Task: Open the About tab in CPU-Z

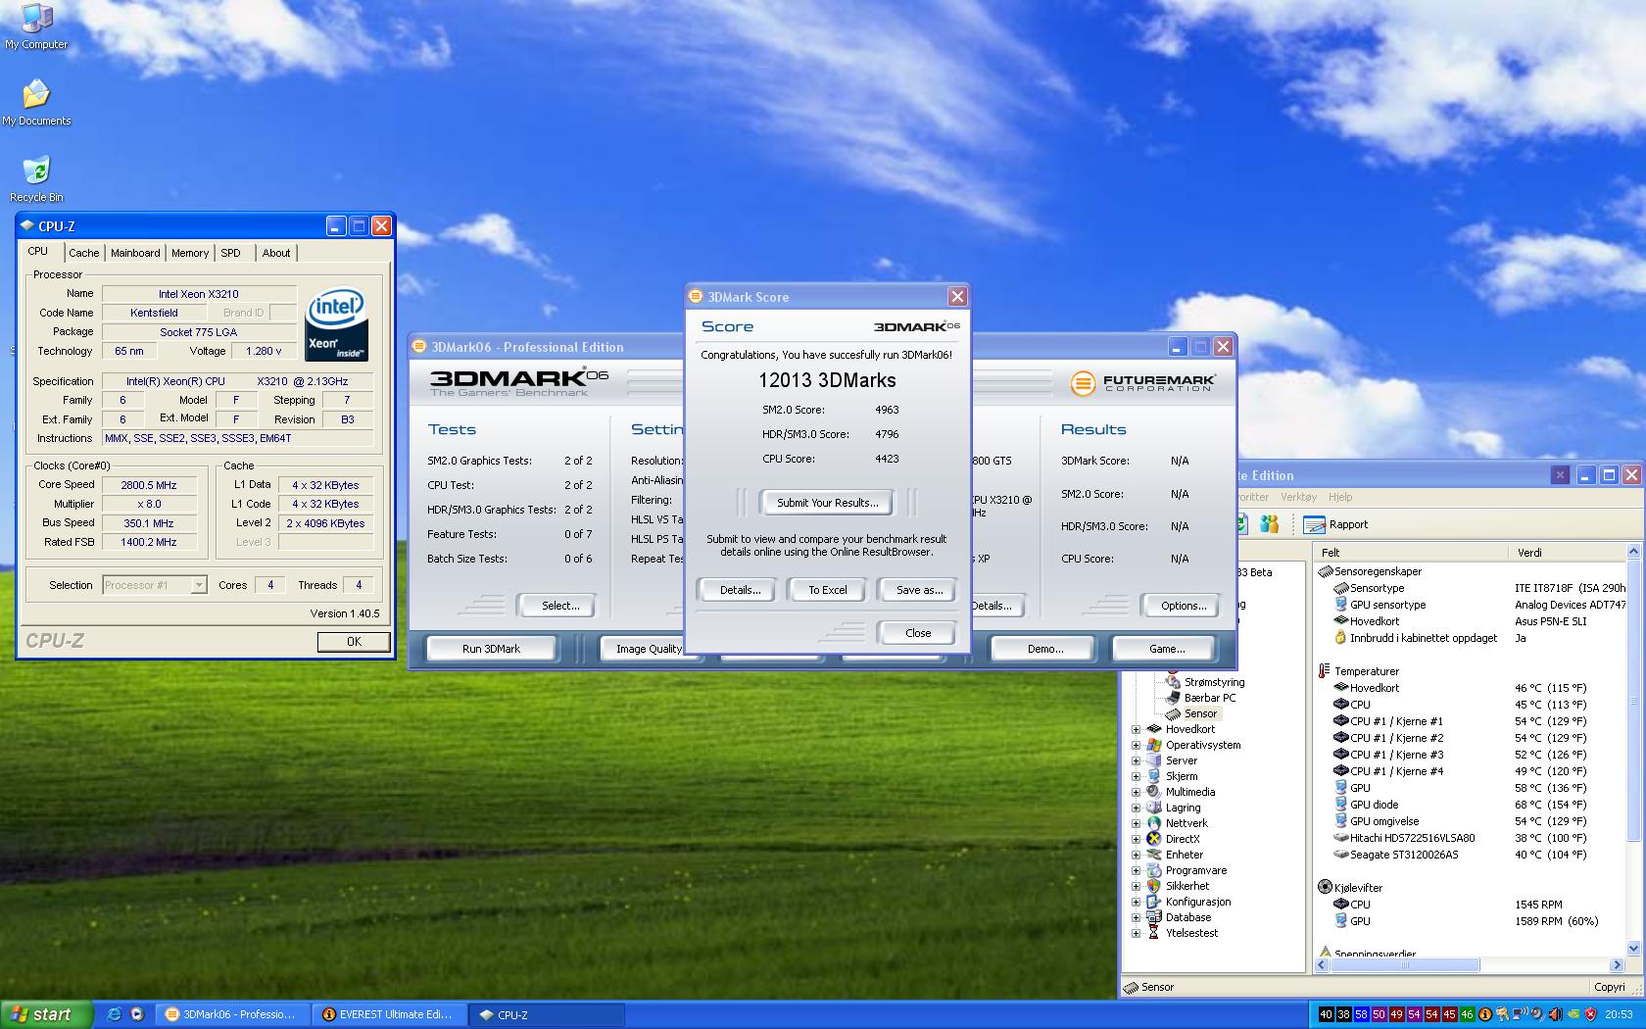Action: (276, 253)
